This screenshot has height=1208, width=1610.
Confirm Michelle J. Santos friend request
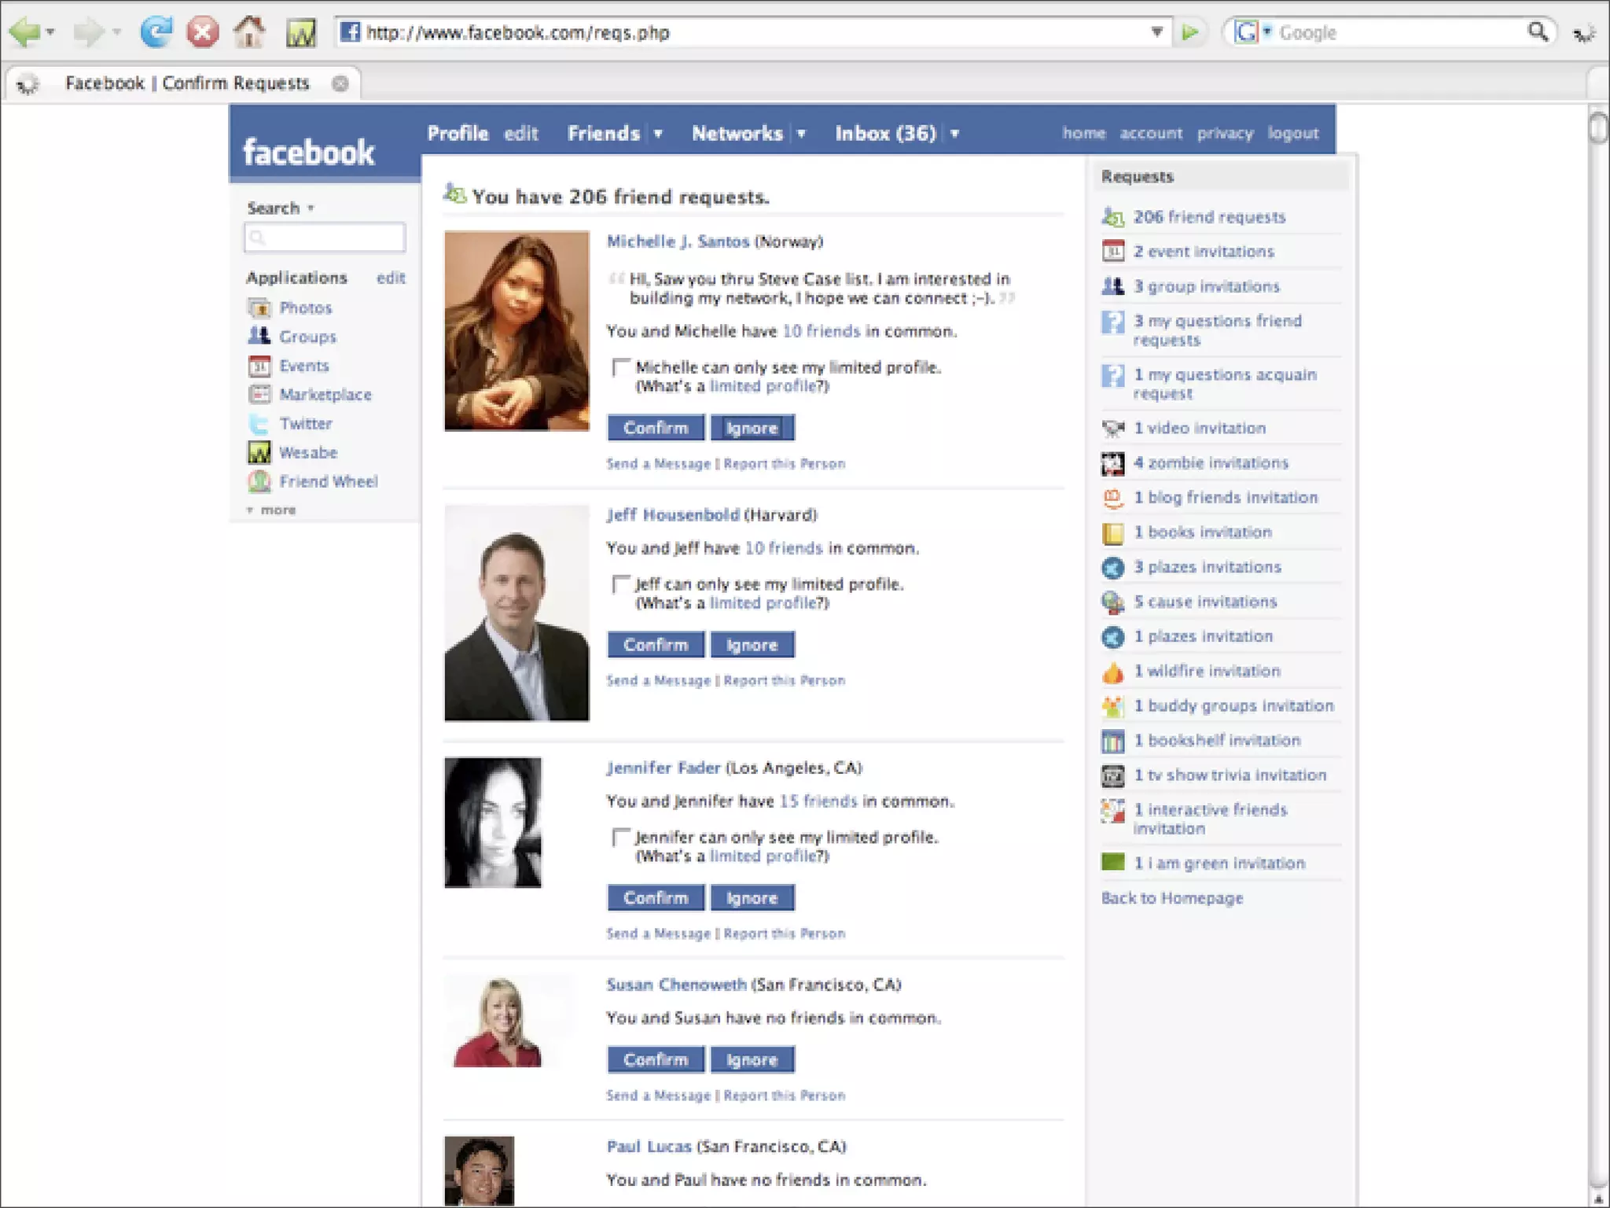(x=656, y=428)
